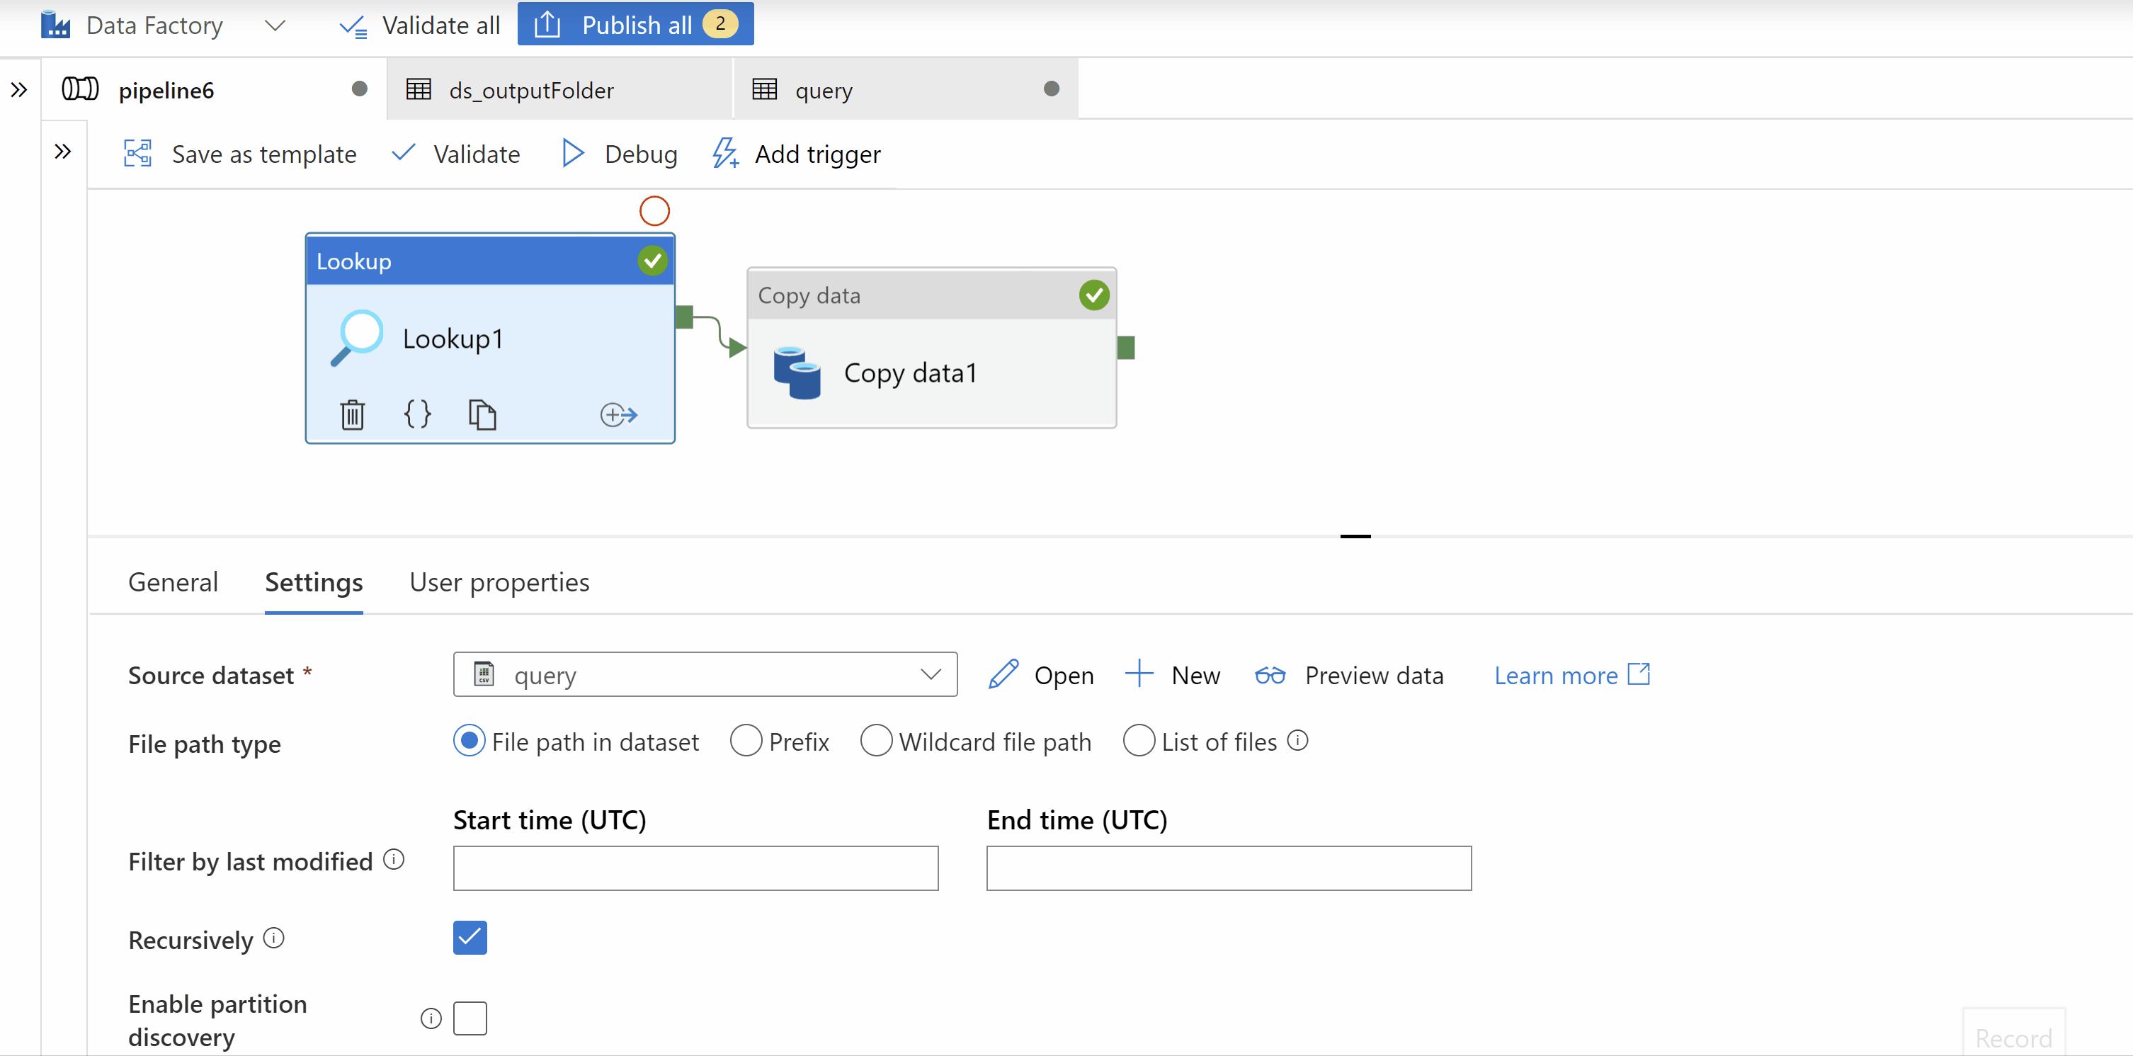Screen dimensions: 2133x1056
Task: Click the Start time UTC input field
Action: coord(695,867)
